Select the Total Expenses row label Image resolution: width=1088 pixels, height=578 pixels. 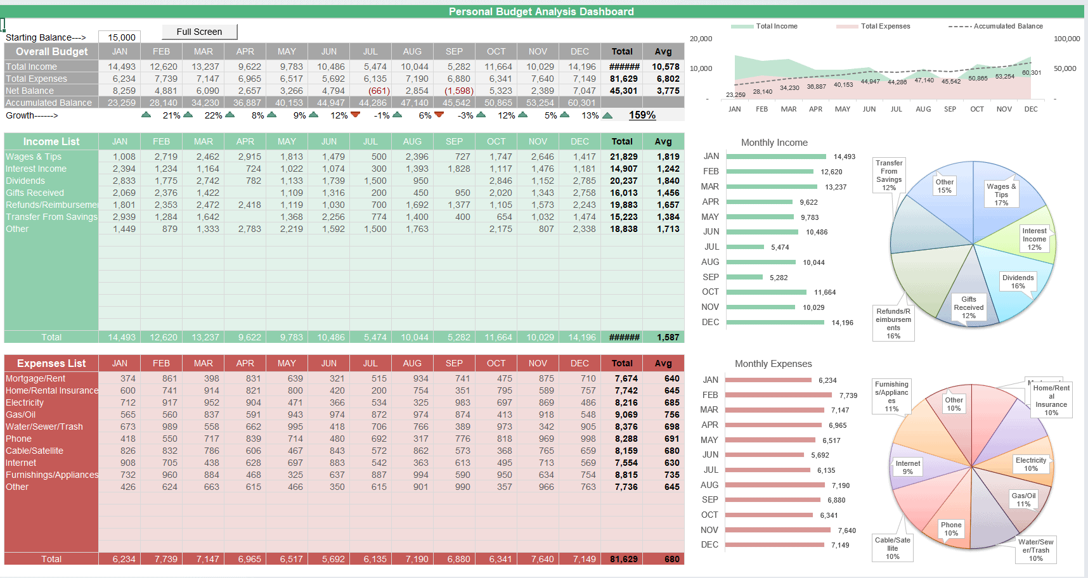coord(51,79)
